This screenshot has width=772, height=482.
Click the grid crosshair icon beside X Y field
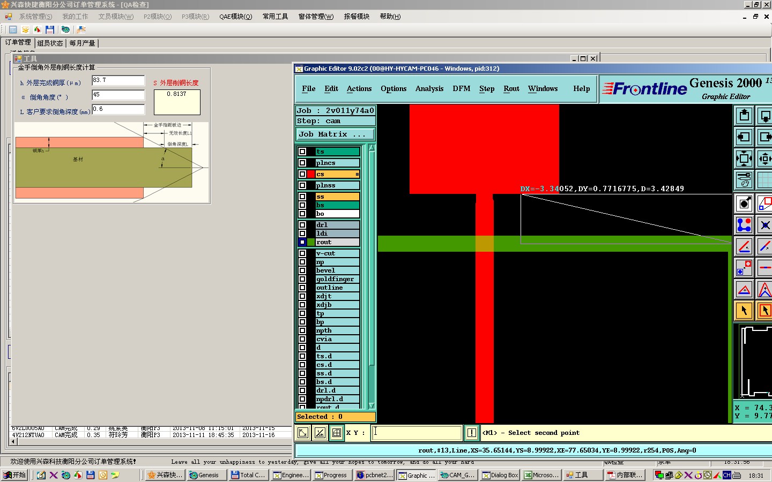pos(337,433)
